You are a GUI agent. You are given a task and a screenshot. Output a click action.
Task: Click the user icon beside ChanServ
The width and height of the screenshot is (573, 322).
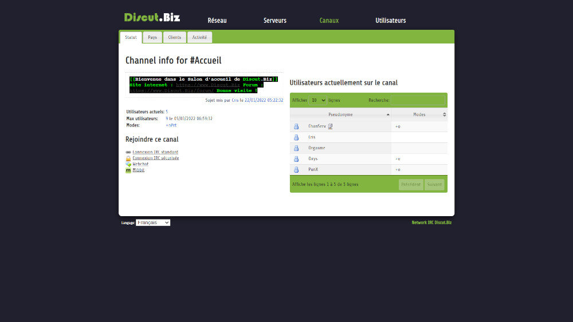(x=296, y=126)
